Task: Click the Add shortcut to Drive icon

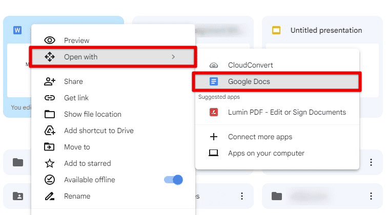Action: pyautogui.click(x=50, y=131)
